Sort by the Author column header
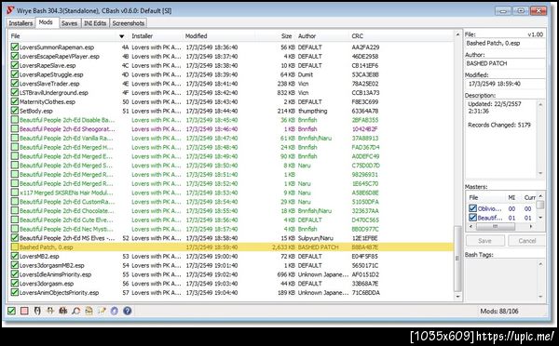The height and width of the screenshot is (346, 559). [322, 36]
